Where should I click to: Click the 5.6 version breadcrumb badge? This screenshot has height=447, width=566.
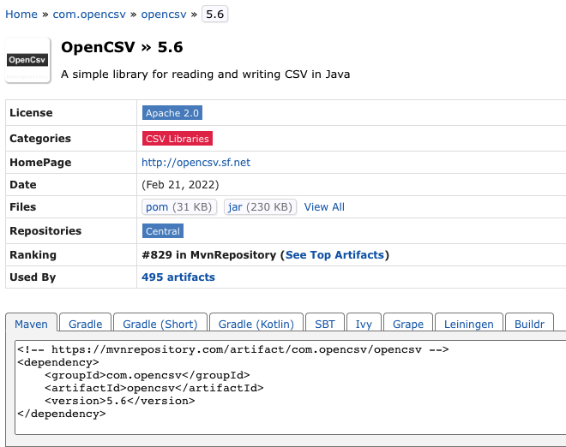pos(214,15)
